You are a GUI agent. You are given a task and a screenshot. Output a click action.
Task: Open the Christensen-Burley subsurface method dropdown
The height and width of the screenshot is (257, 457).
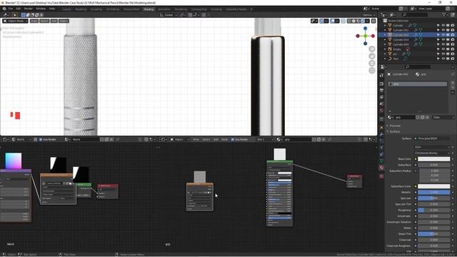tap(432, 153)
